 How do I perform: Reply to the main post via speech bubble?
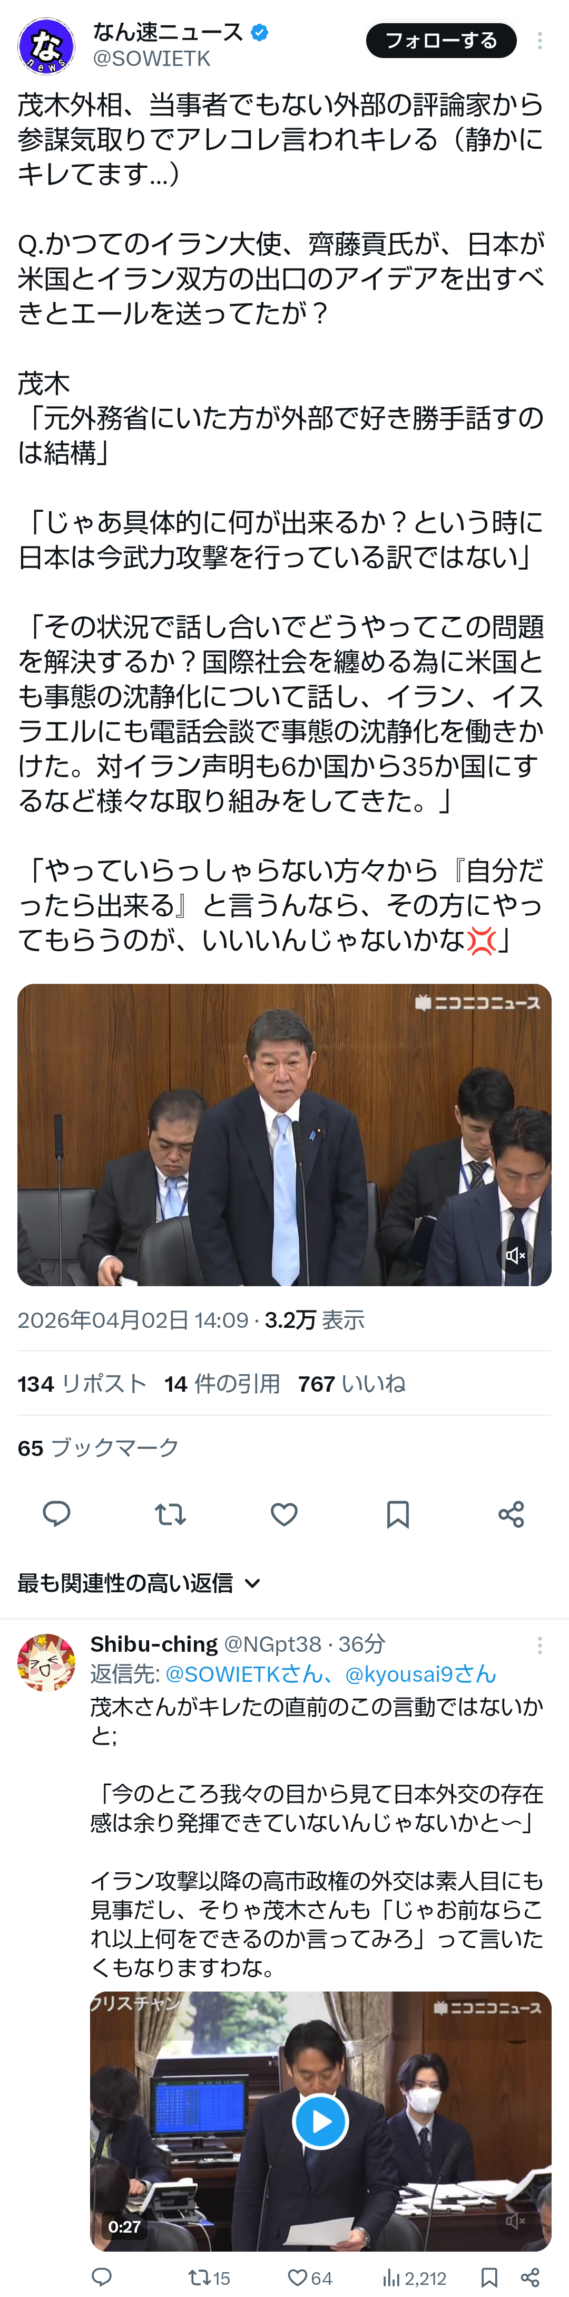tap(57, 1513)
